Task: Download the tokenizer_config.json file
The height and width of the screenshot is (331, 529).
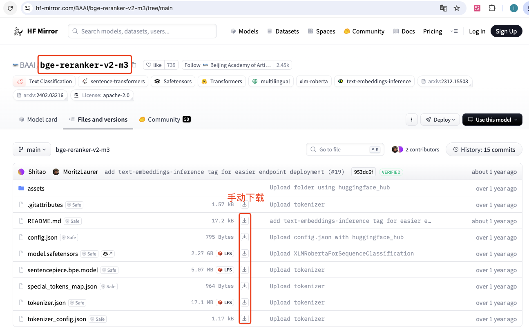Action: click(244, 319)
